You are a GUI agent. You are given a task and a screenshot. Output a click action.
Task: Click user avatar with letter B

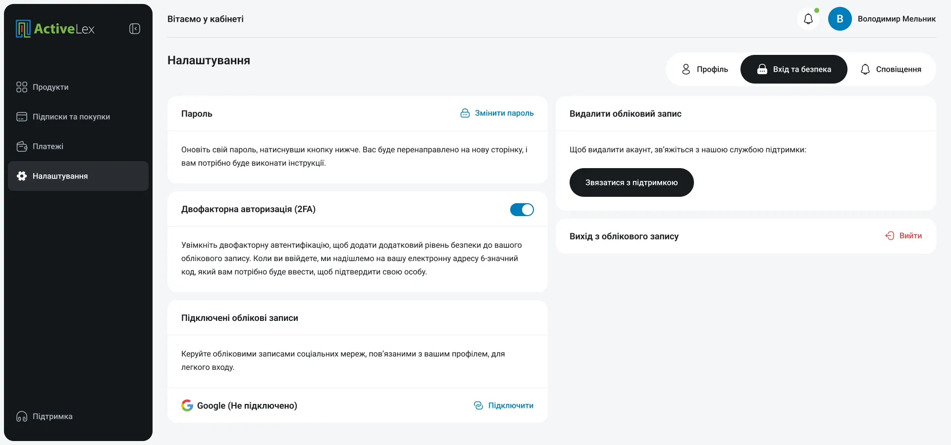[x=840, y=19]
